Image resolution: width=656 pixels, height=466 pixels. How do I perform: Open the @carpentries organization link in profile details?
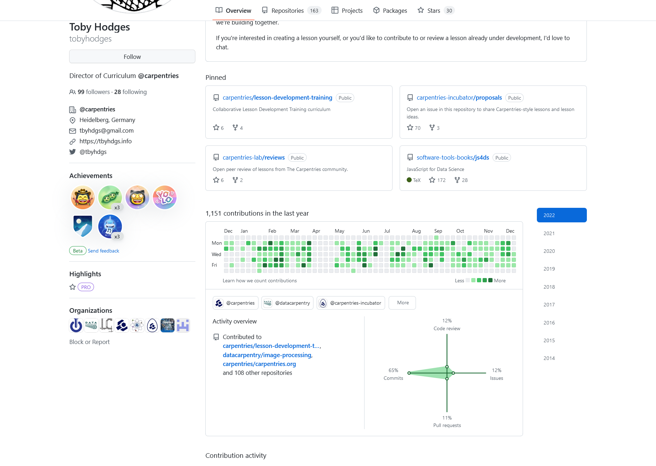97,109
